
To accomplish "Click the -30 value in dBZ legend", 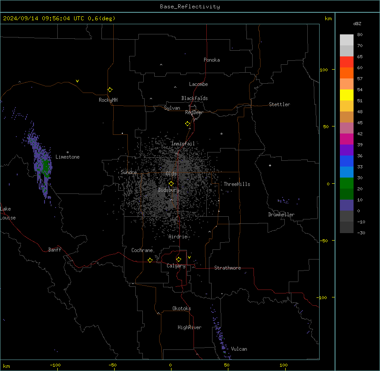I will (x=361, y=233).
